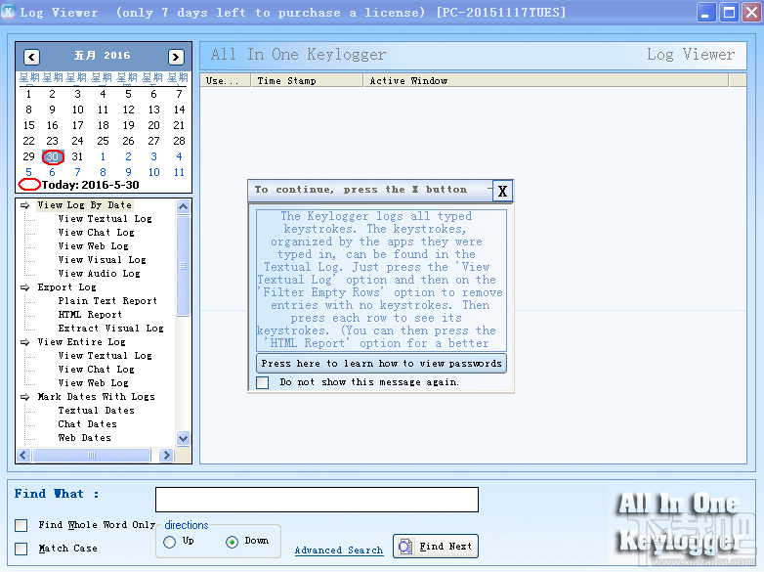Select View Entire Log tree node
764x572 pixels.
click(x=81, y=342)
